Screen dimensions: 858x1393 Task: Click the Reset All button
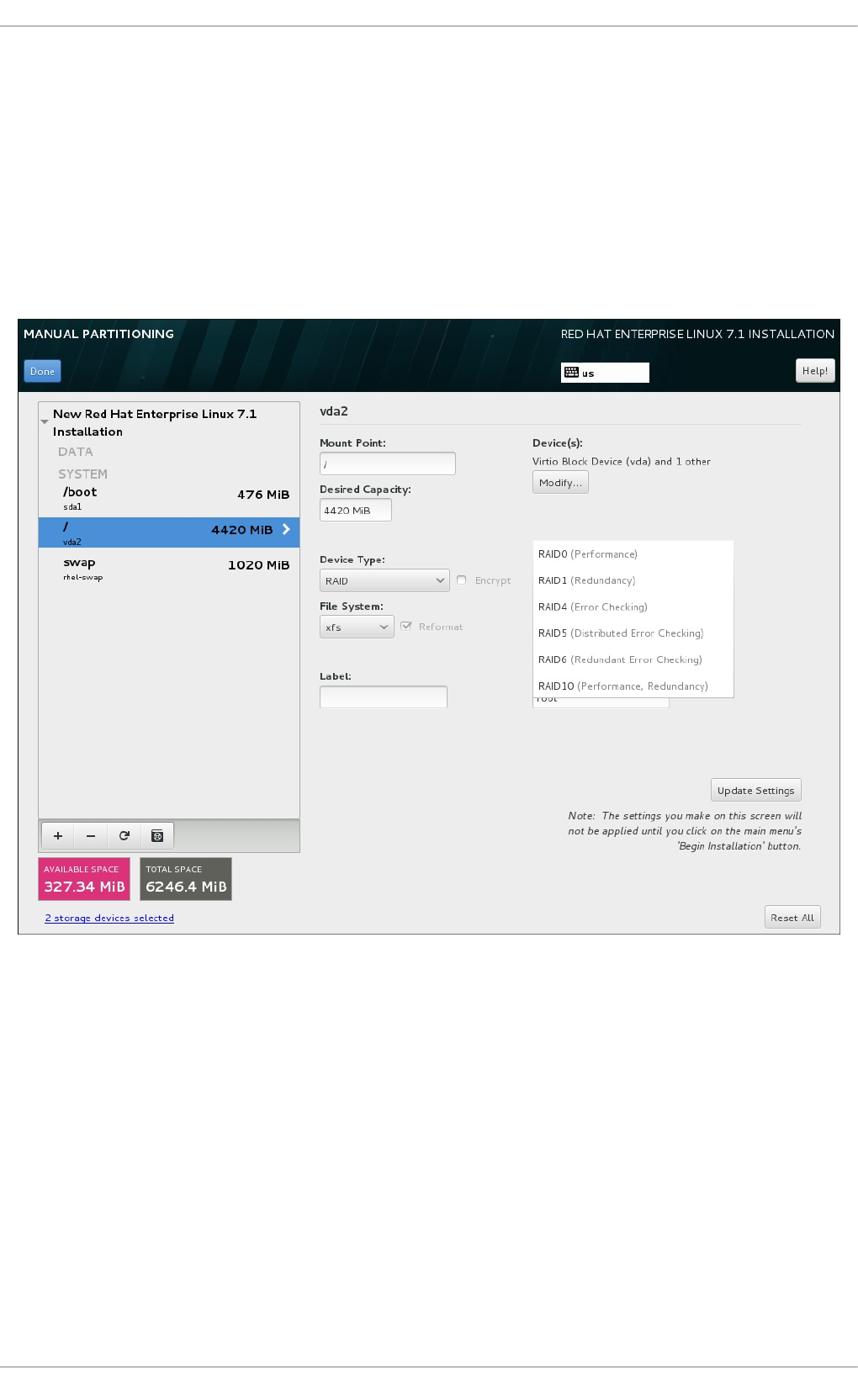792,917
